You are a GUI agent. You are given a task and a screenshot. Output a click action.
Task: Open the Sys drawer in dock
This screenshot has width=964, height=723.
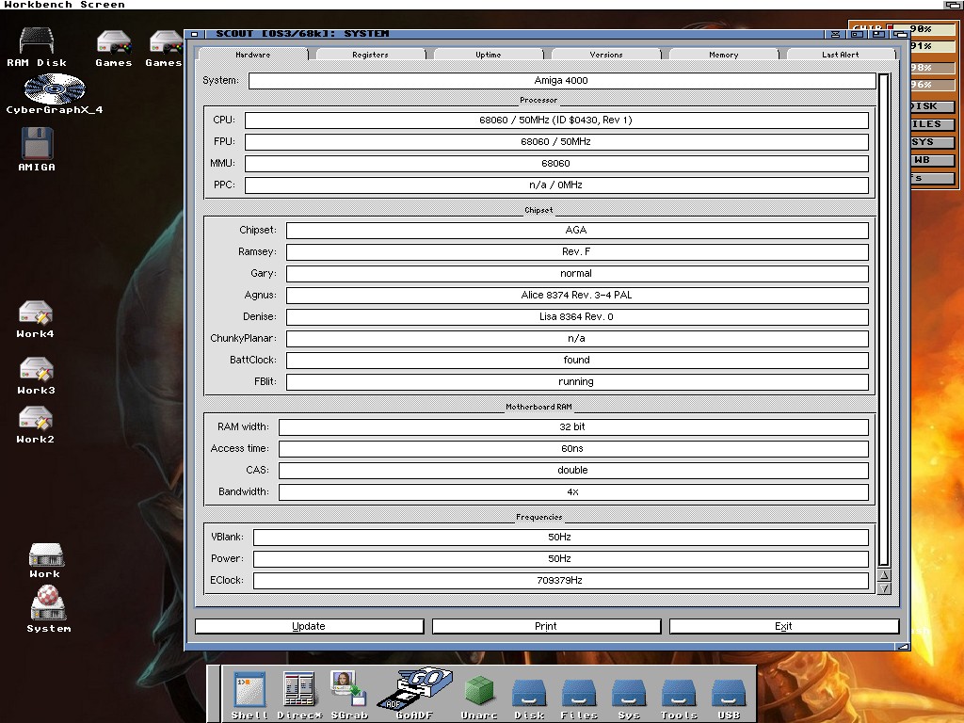click(629, 699)
